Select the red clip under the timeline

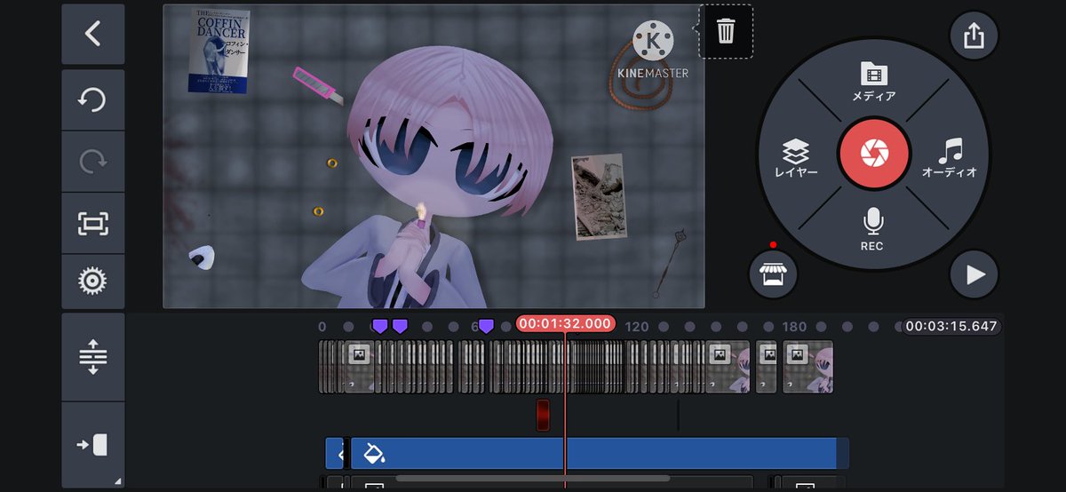543,415
